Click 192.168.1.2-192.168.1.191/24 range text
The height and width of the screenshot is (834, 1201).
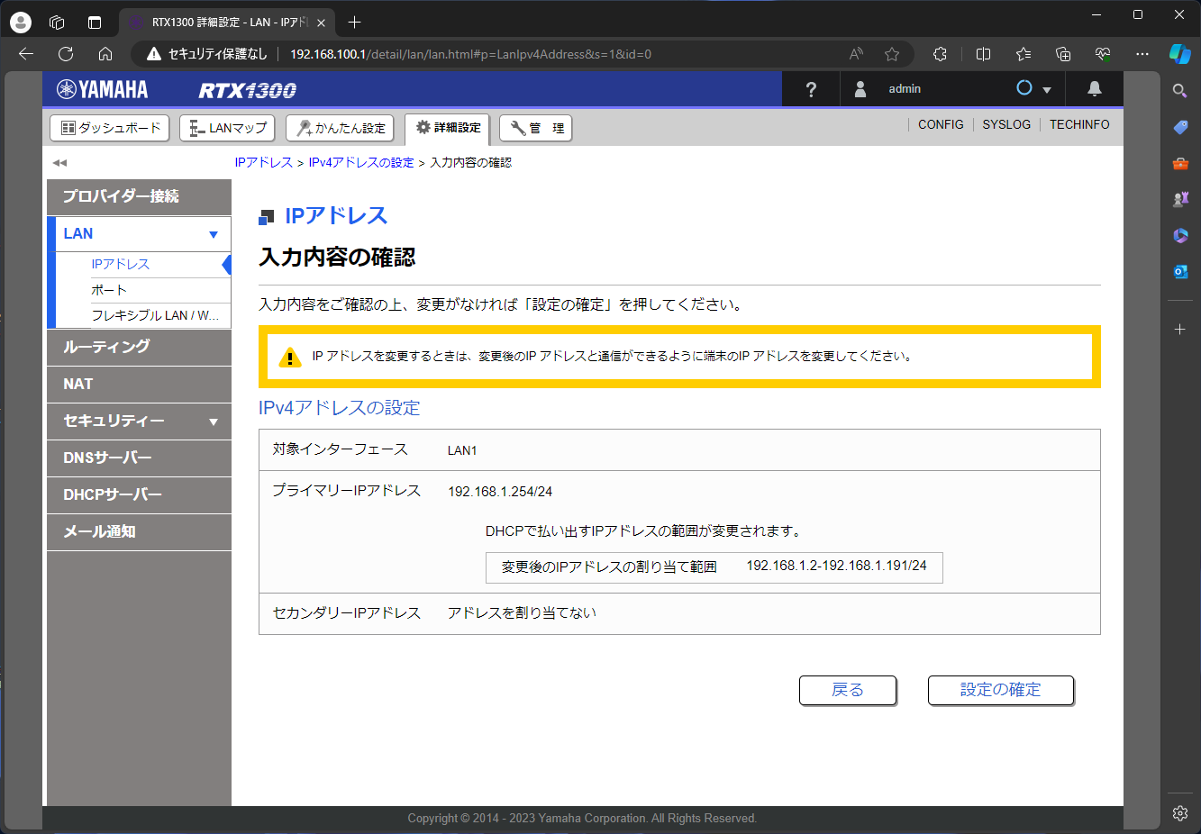tap(836, 566)
